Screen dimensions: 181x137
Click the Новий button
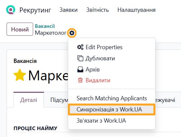click(20, 29)
